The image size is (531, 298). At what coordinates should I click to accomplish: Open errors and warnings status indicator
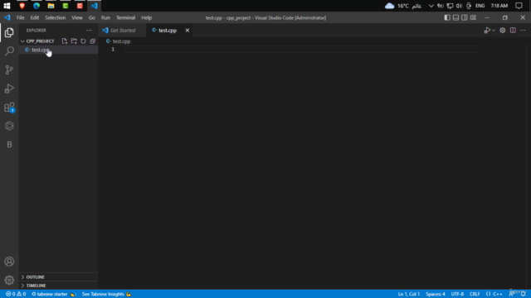click(16, 294)
